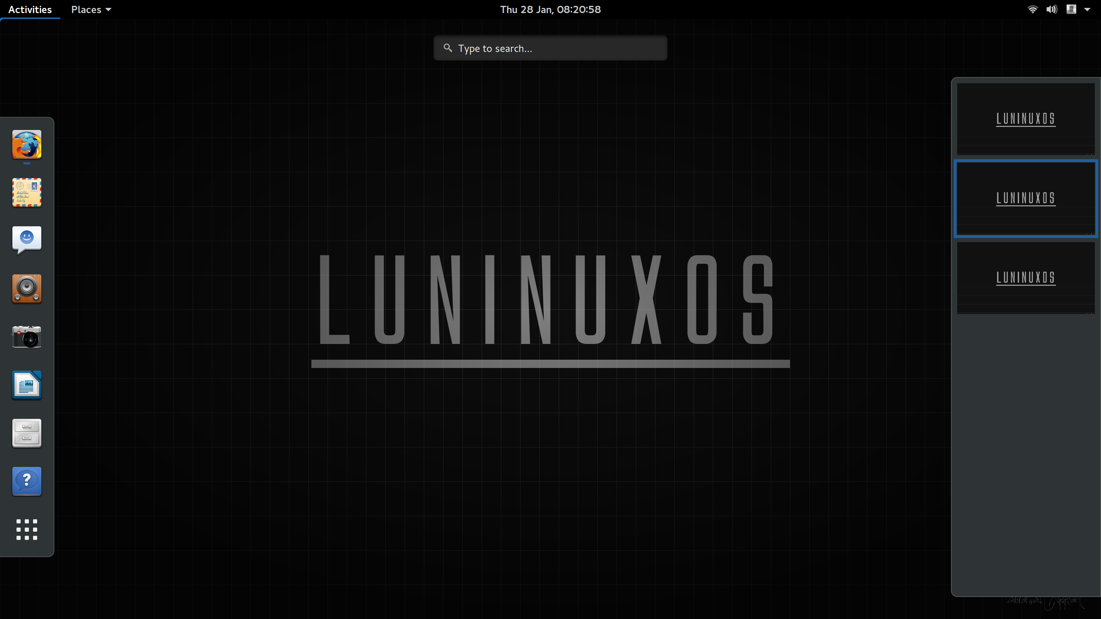
Task: Open the help center application
Action: coord(26,481)
